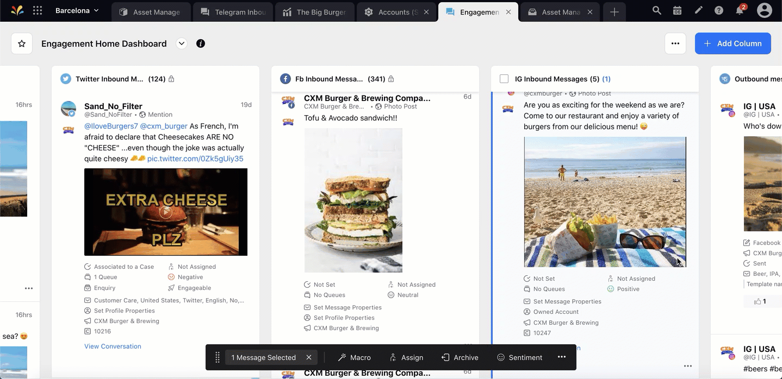Show dashboard info icon
The width and height of the screenshot is (782, 379).
point(201,43)
